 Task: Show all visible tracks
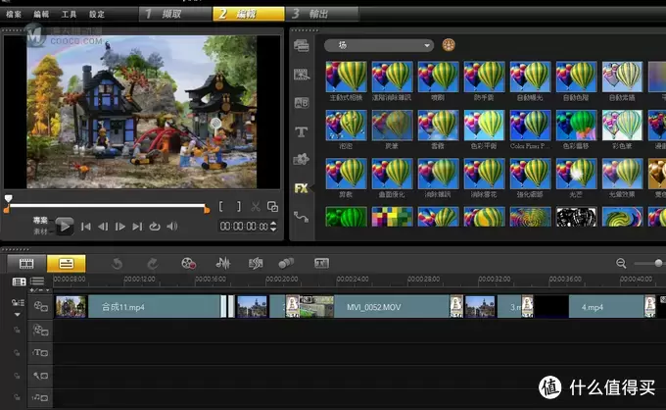(x=20, y=282)
